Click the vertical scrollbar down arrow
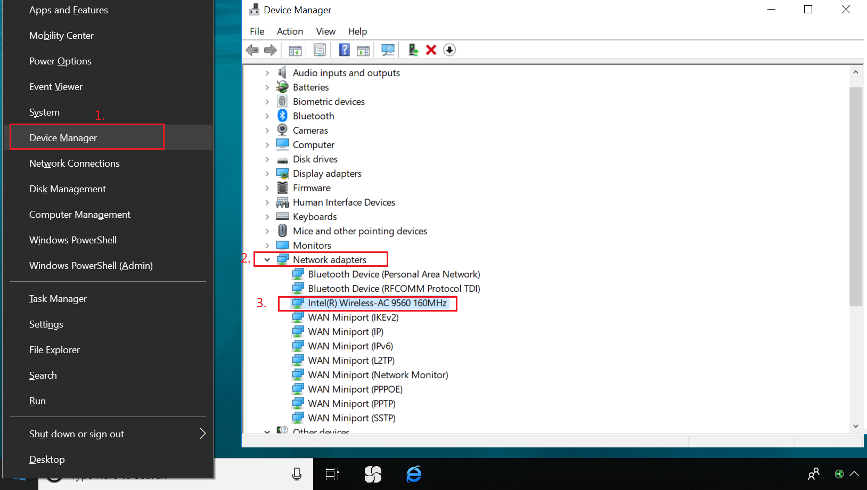 click(856, 426)
